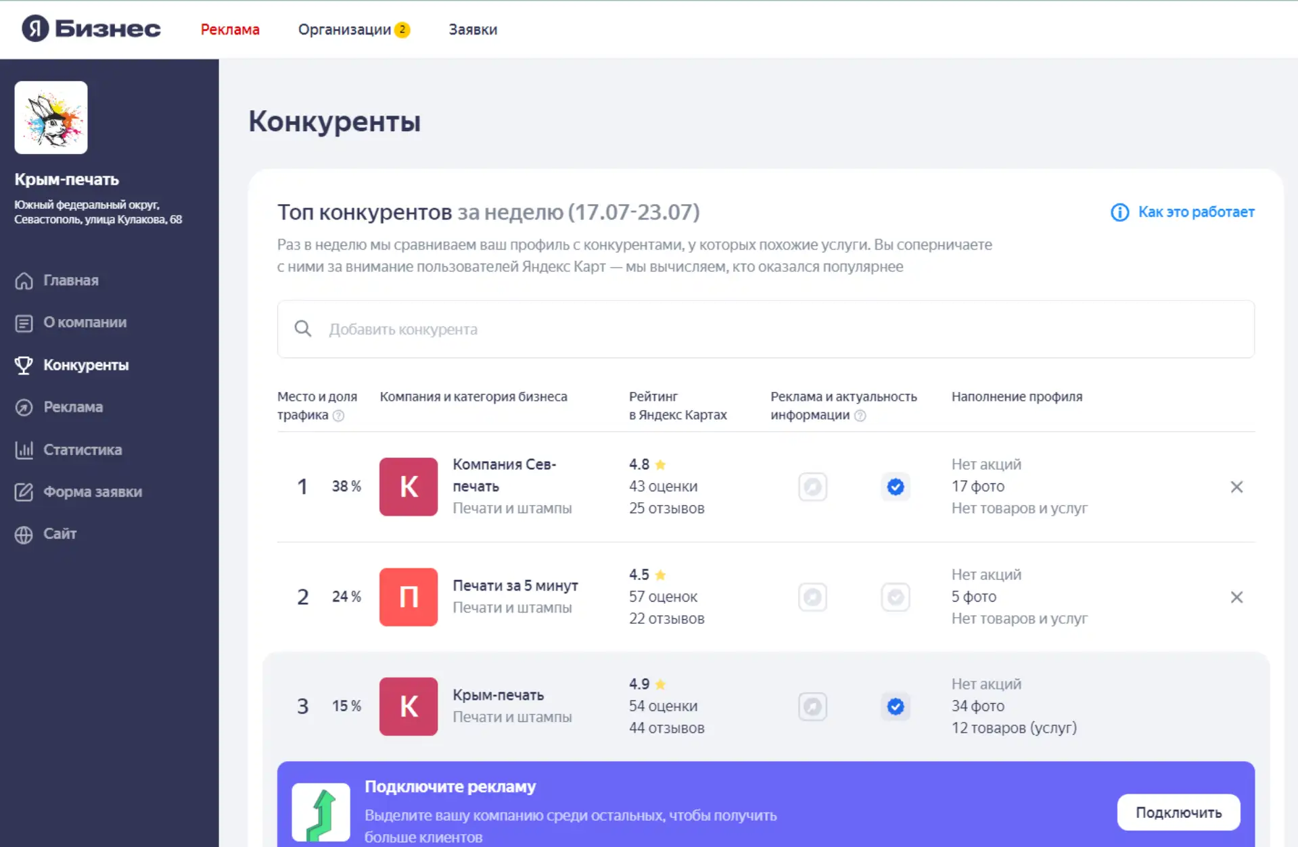Click the ad status icon for Печати за 5 минут
1298x847 pixels.
click(812, 597)
